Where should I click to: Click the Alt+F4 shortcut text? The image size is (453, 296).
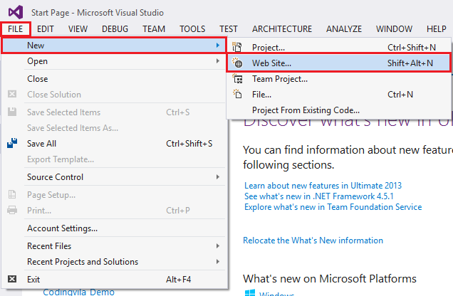tap(178, 279)
